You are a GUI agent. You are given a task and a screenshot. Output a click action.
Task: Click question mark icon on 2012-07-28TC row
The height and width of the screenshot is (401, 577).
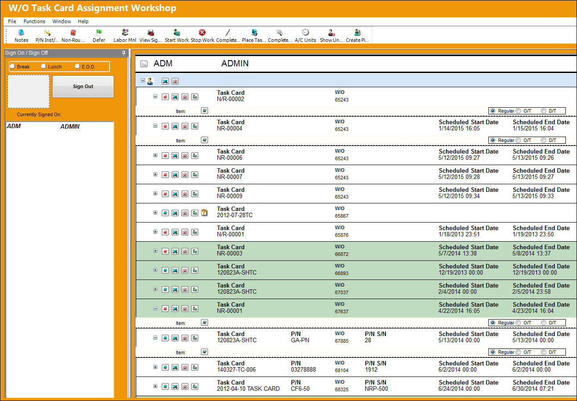pos(205,213)
